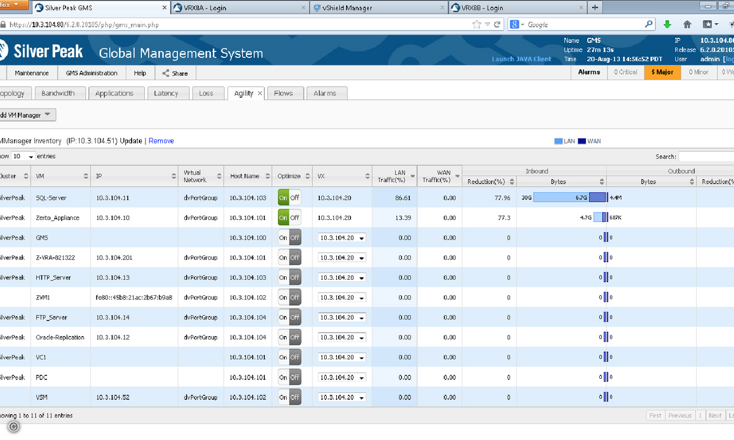This screenshot has width=734, height=440.
Task: Close the Agility tab with its X
Action: coord(259,94)
